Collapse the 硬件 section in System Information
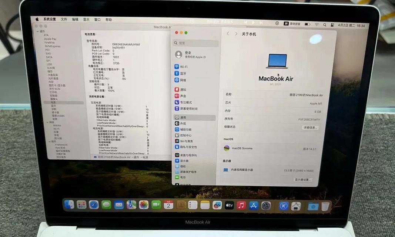 click(x=37, y=31)
